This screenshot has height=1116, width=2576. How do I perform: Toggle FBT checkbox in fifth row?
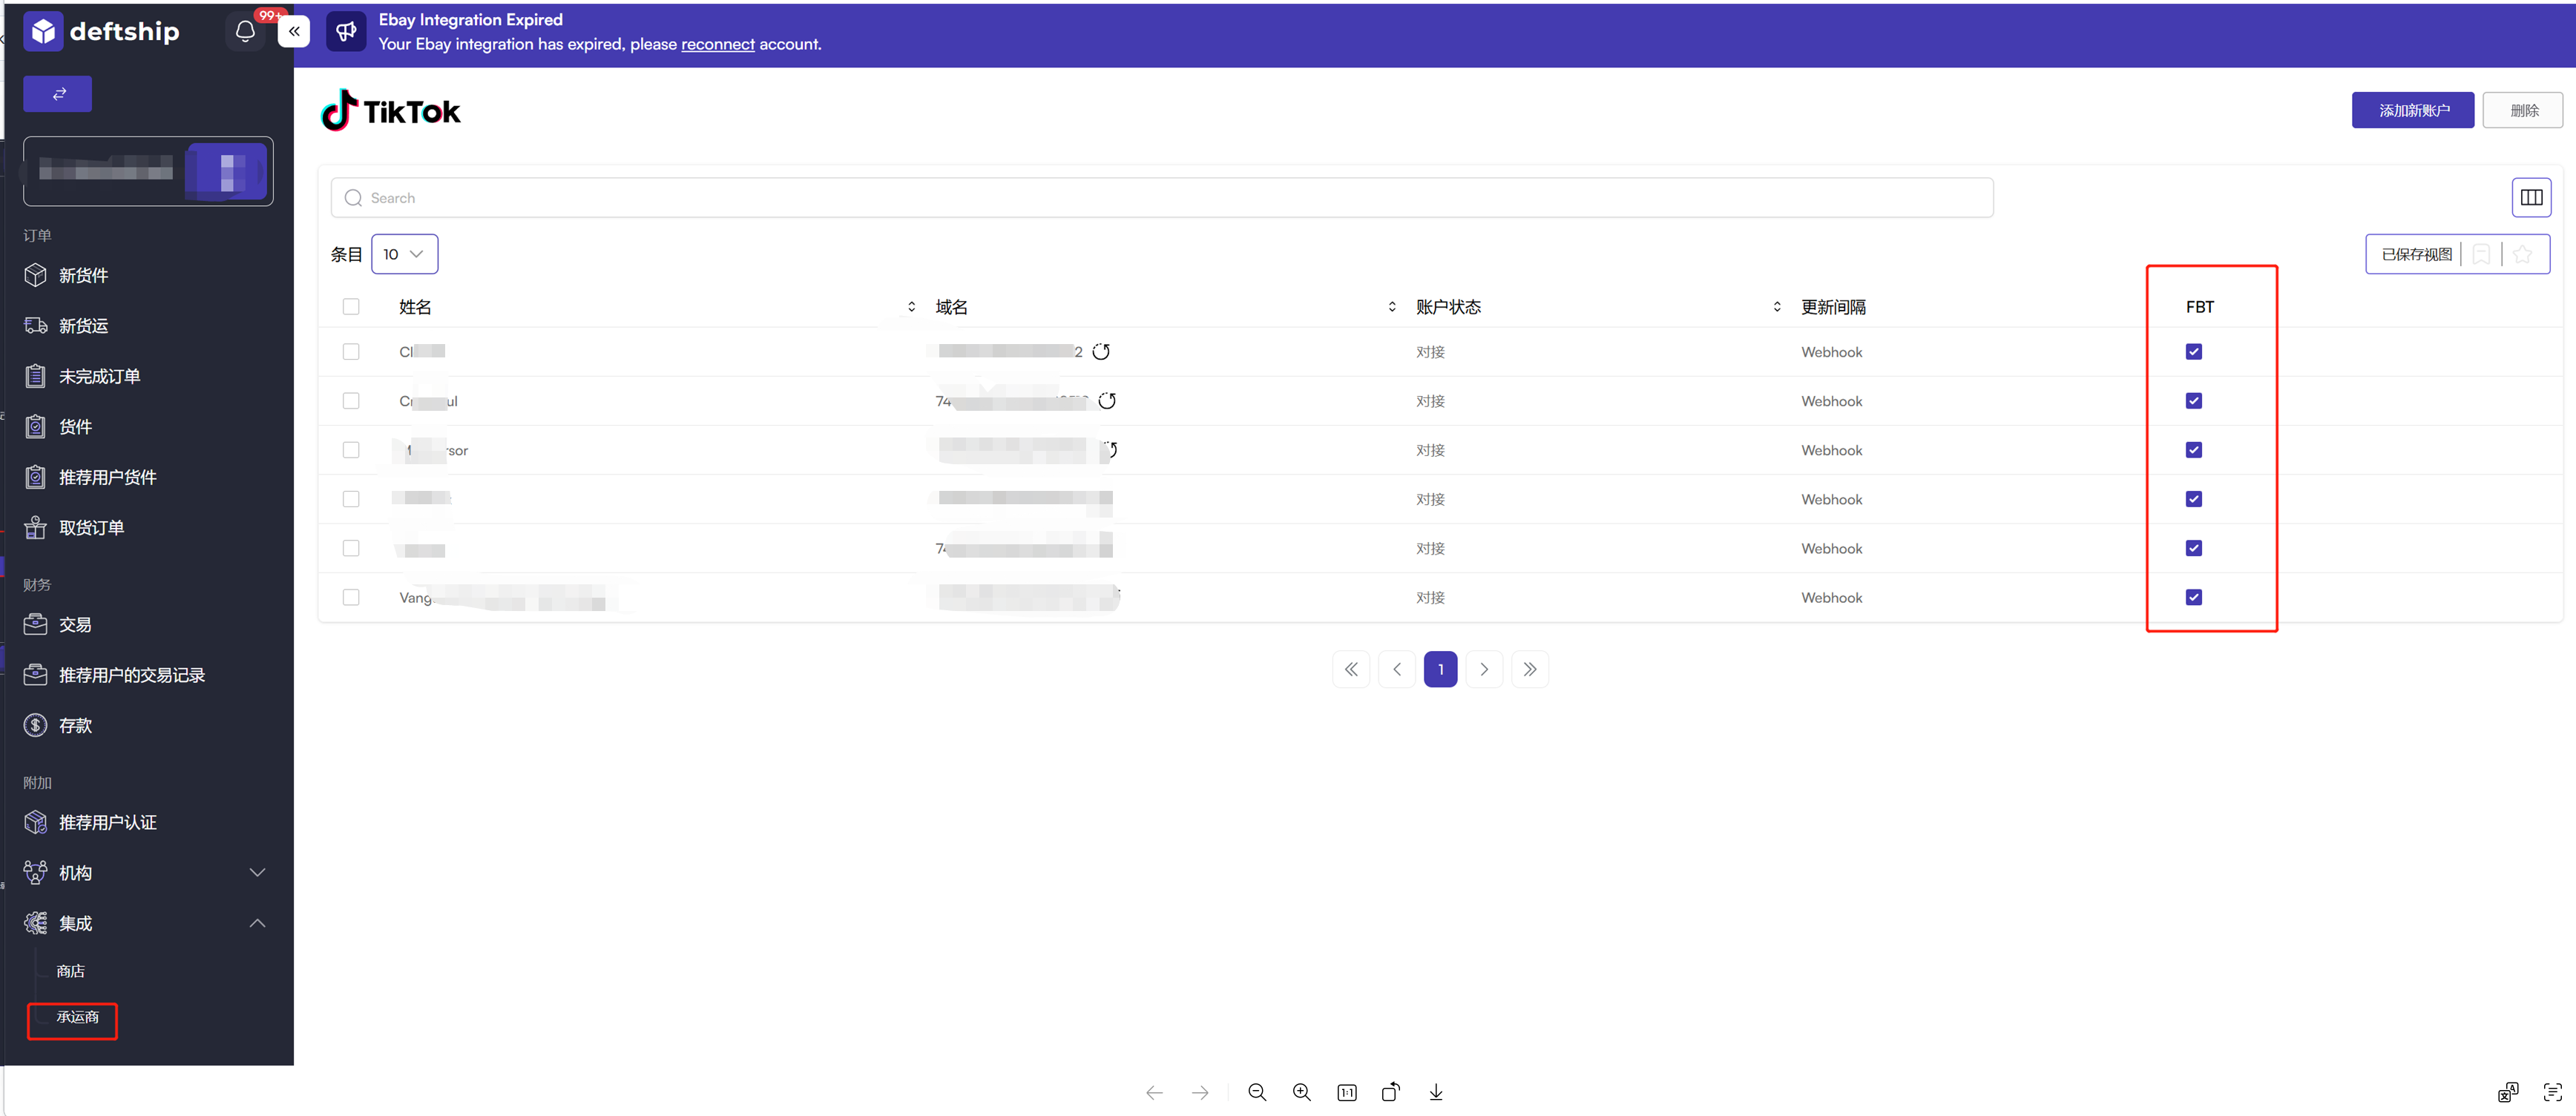tap(2194, 547)
